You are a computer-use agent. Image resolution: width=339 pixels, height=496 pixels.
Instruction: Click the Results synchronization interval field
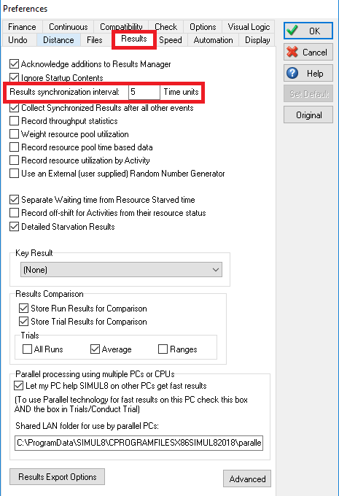(x=144, y=92)
